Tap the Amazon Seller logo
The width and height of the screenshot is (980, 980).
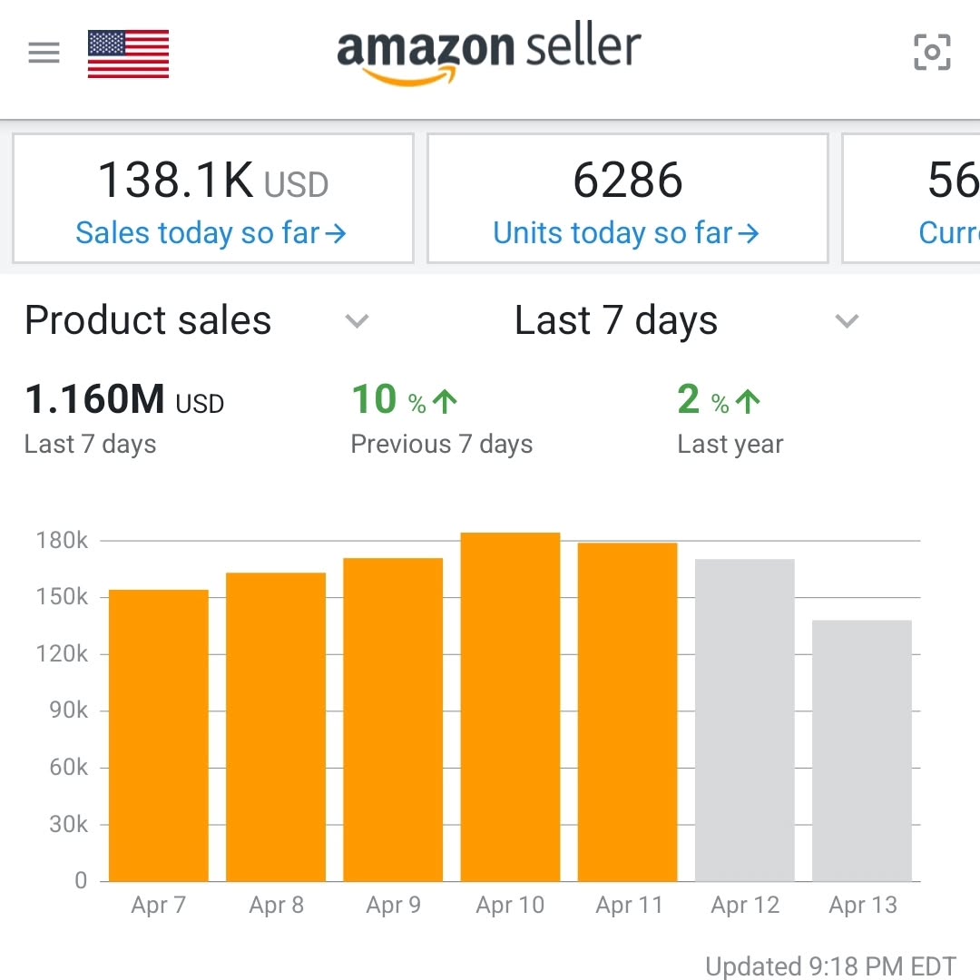(x=488, y=53)
